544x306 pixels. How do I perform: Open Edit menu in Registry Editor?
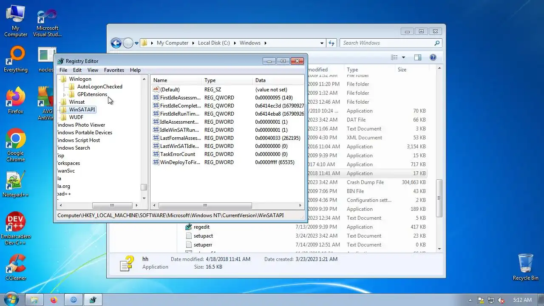(x=77, y=70)
